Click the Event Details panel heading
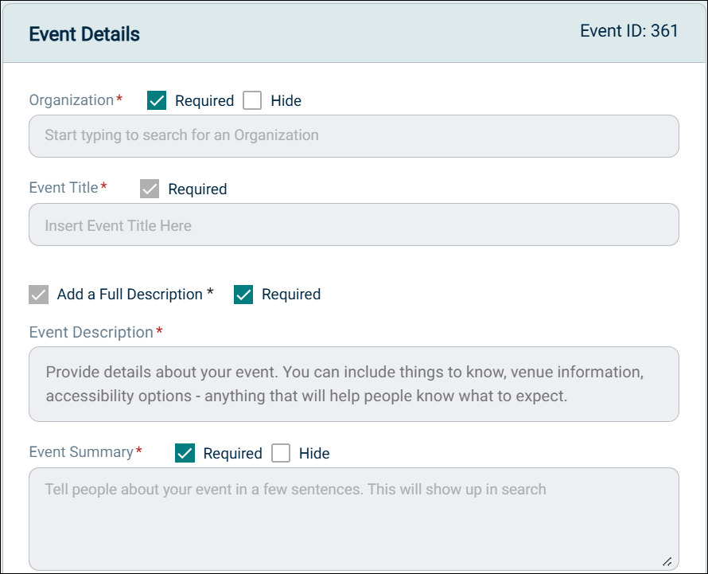The height and width of the screenshot is (574, 708). point(84,34)
